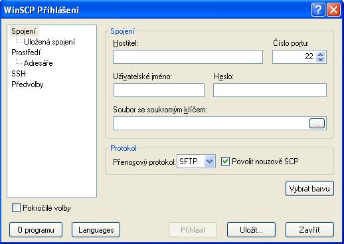The image size is (344, 244).
Task: Decrease port number with the down arrow
Action: [x=320, y=60]
